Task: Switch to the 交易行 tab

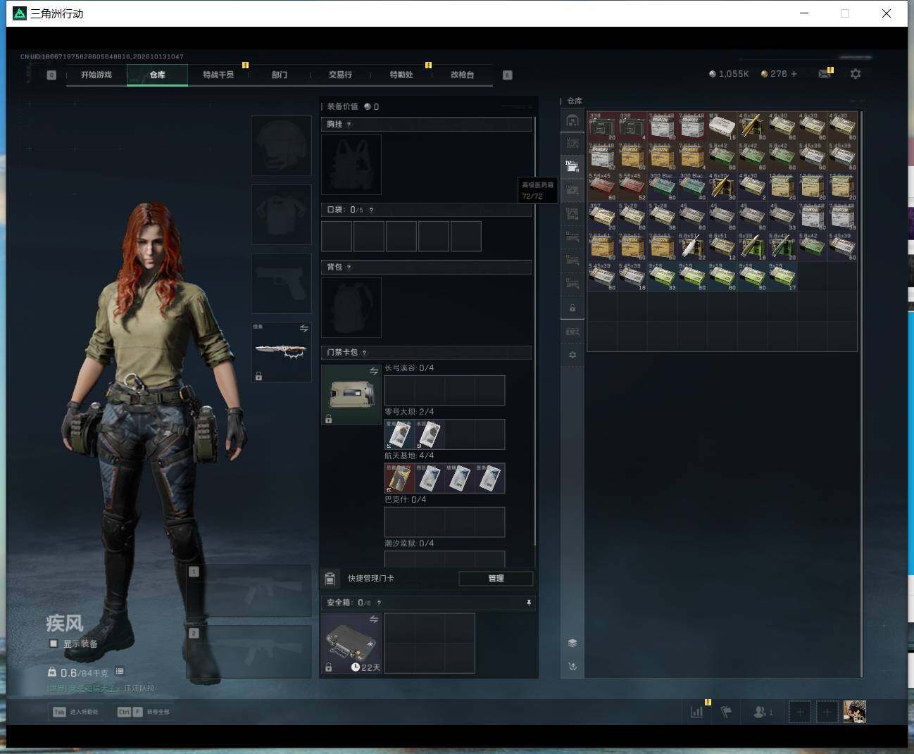Action: coord(340,75)
